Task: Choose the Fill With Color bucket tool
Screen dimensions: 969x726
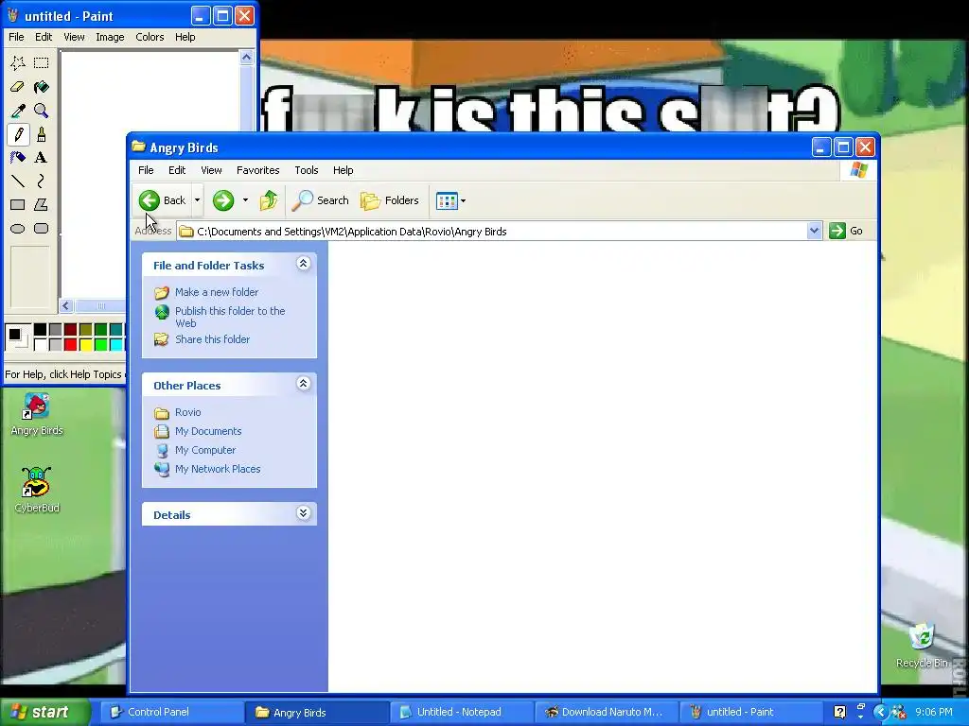Action: 42,86
